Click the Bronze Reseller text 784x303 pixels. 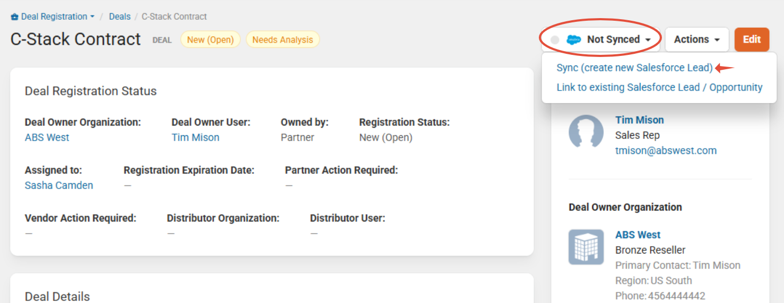(x=650, y=250)
